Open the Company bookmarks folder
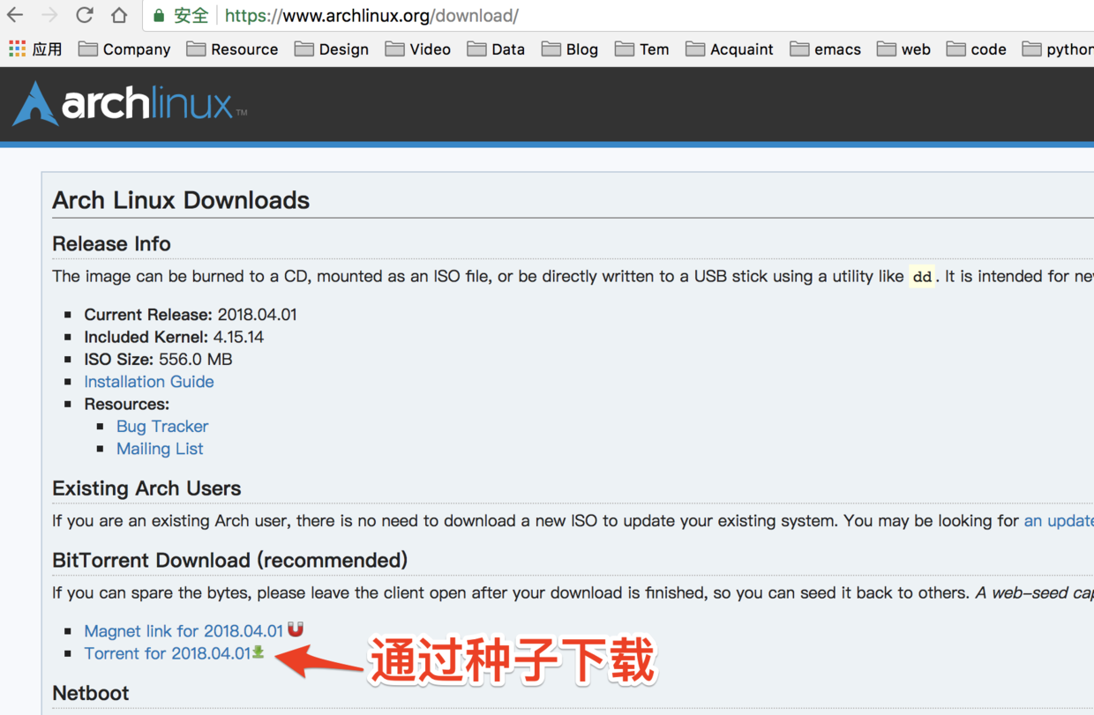Viewport: 1094px width, 715px height. 124,49
